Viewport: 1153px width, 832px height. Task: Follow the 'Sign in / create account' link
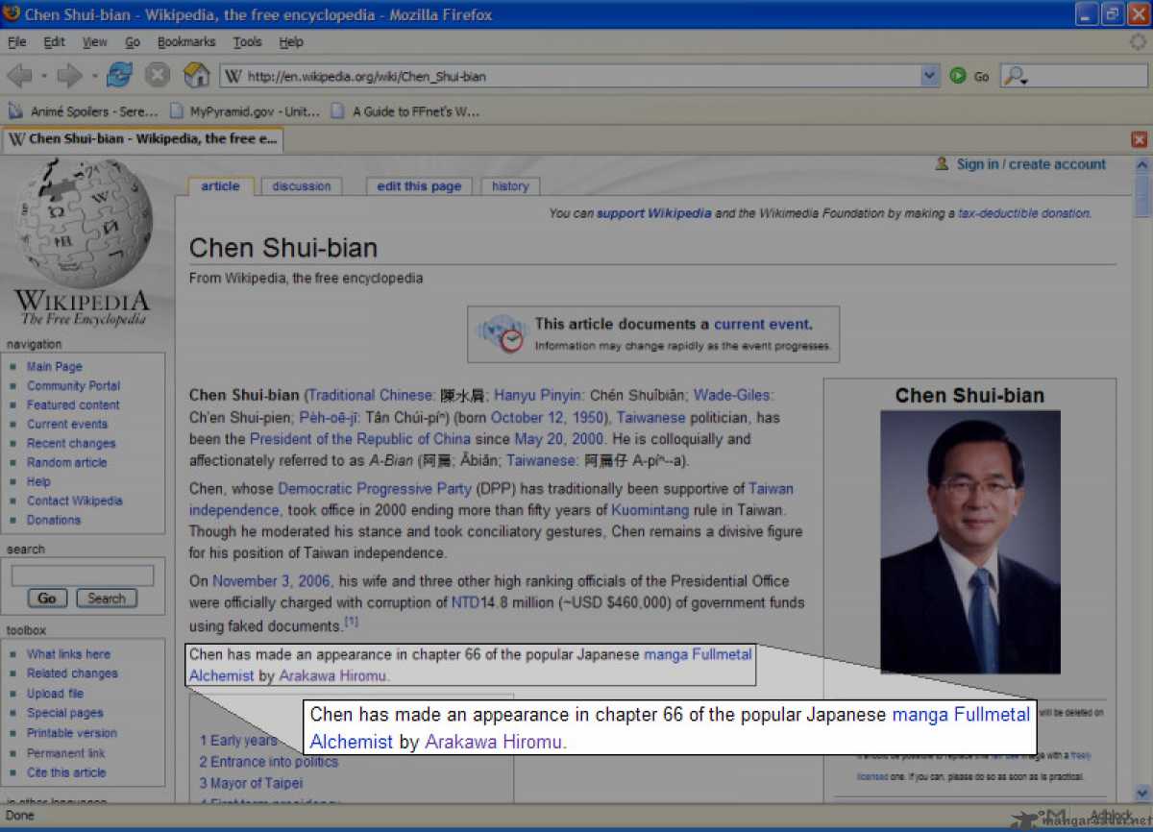(1030, 164)
